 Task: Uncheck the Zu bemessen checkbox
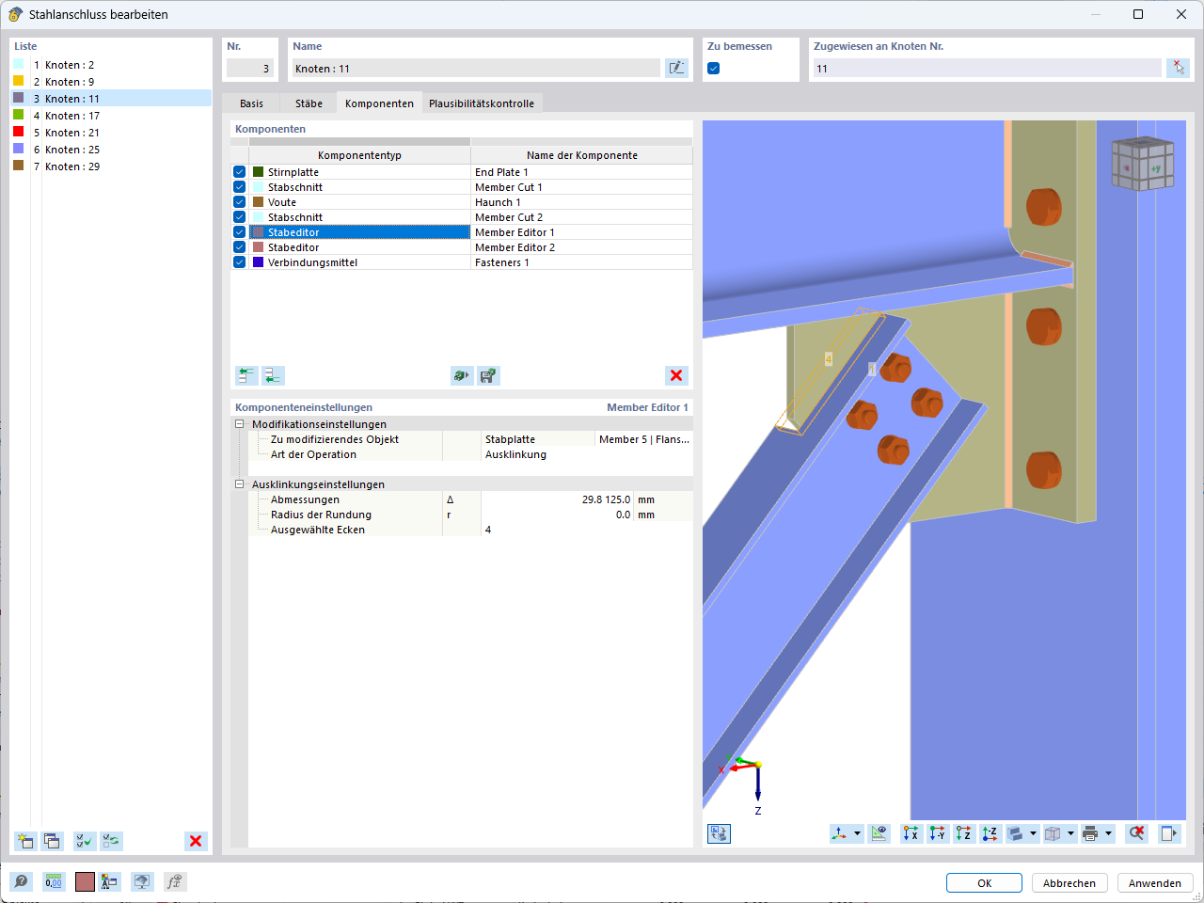pyautogui.click(x=713, y=68)
